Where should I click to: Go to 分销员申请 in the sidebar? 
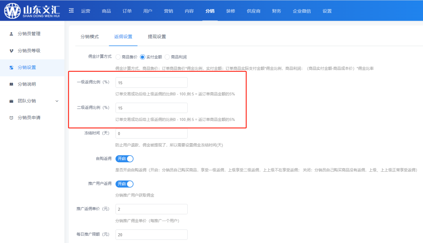click(32, 118)
